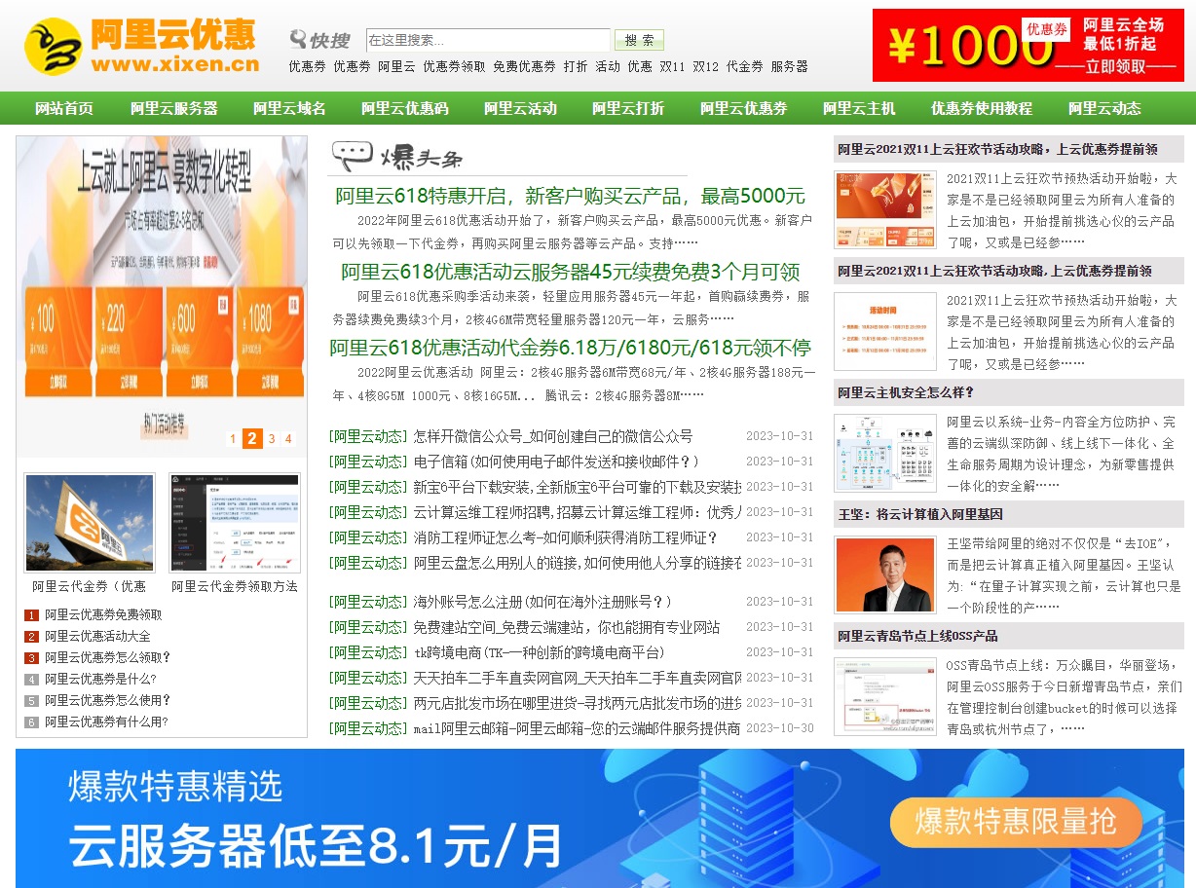
Task: Click the 双11 quick link
Action: [x=672, y=66]
